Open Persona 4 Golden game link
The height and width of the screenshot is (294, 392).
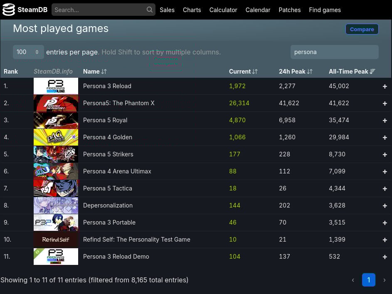pyautogui.click(x=108, y=137)
